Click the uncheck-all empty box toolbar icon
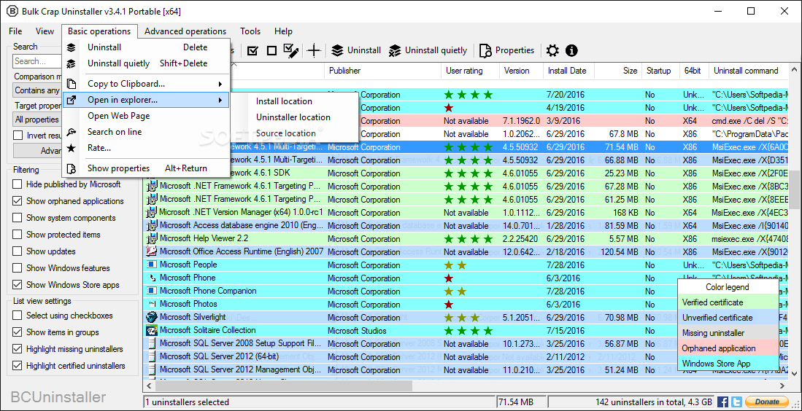This screenshot has height=411, width=802. click(x=271, y=50)
